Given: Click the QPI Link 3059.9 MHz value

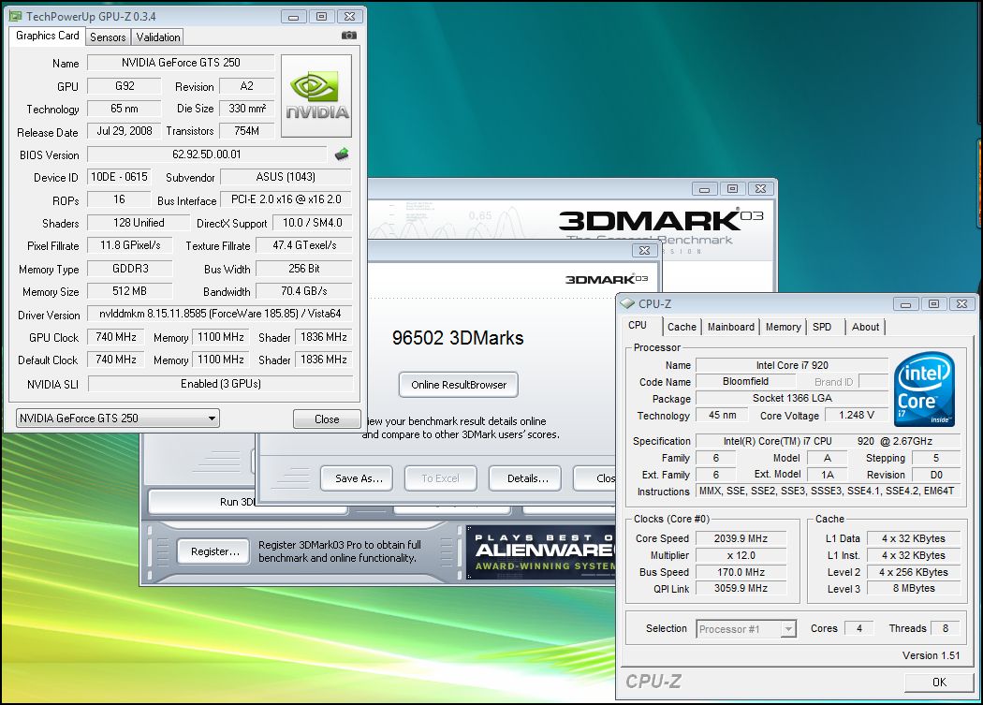Looking at the screenshot, I should tap(741, 588).
